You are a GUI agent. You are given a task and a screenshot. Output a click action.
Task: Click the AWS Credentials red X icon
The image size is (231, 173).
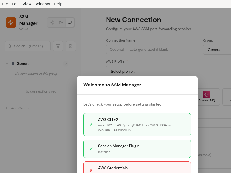[x=91, y=170]
